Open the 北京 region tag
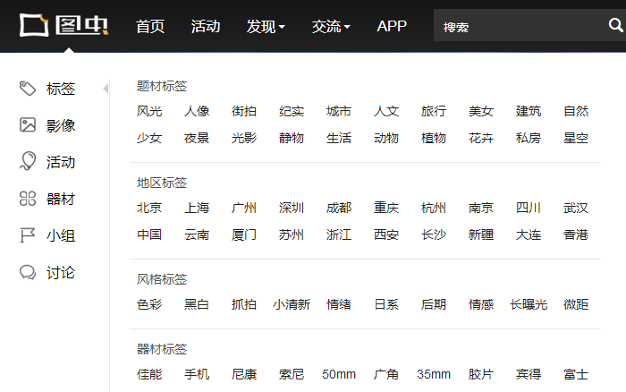Image resolution: width=626 pixels, height=392 pixels. pos(149,209)
